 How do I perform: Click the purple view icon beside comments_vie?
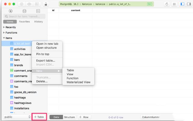click(x=11, y=81)
